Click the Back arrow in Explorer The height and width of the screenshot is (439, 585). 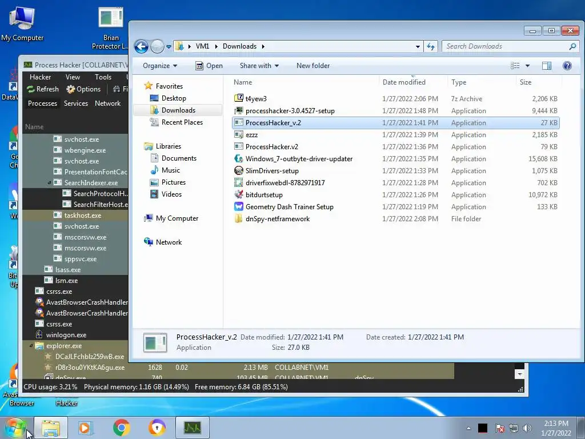141,47
